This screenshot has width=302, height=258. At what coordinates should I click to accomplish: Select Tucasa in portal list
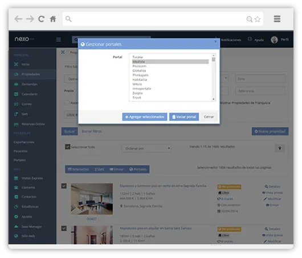[170, 57]
